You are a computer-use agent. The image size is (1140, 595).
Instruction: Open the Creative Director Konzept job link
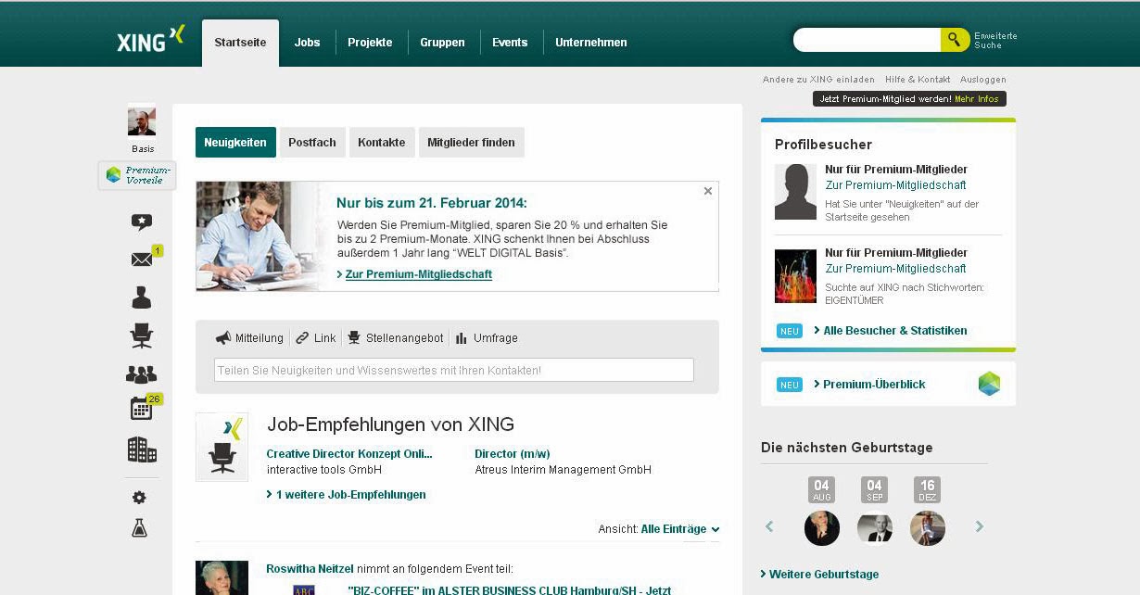coord(349,454)
